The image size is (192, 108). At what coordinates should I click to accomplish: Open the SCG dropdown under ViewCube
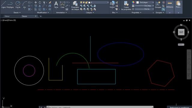click(181, 45)
